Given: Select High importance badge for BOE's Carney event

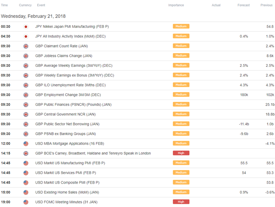Looking at the screenshot, I should pyautogui.click(x=181, y=153).
